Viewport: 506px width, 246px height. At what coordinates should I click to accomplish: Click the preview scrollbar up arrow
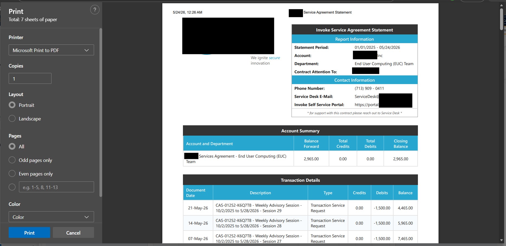501,5
